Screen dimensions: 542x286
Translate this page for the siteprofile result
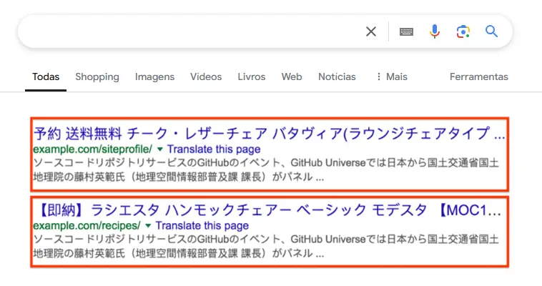point(214,149)
